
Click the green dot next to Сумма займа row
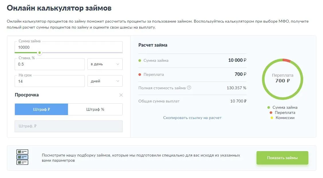140,61
